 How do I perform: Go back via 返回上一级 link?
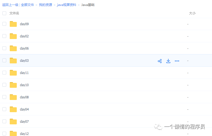10,5
